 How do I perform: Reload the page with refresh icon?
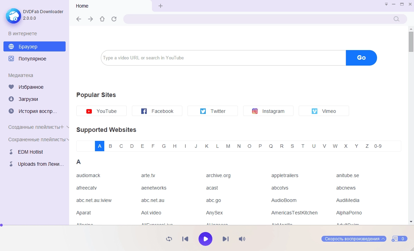pos(114,19)
